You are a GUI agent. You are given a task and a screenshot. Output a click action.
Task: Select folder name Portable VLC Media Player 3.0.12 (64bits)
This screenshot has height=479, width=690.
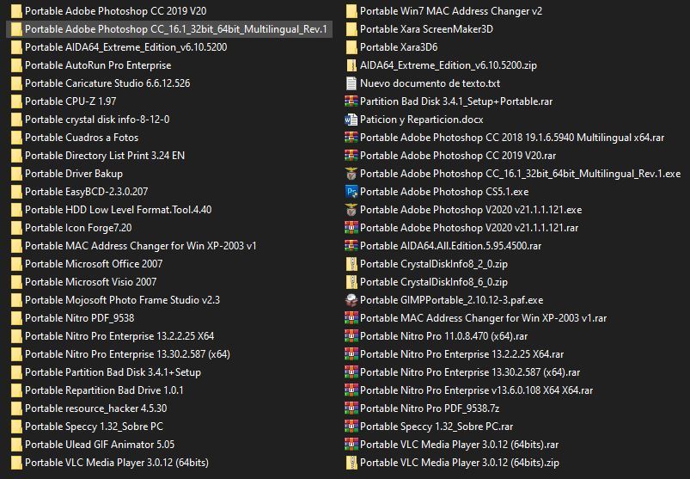tap(117, 463)
